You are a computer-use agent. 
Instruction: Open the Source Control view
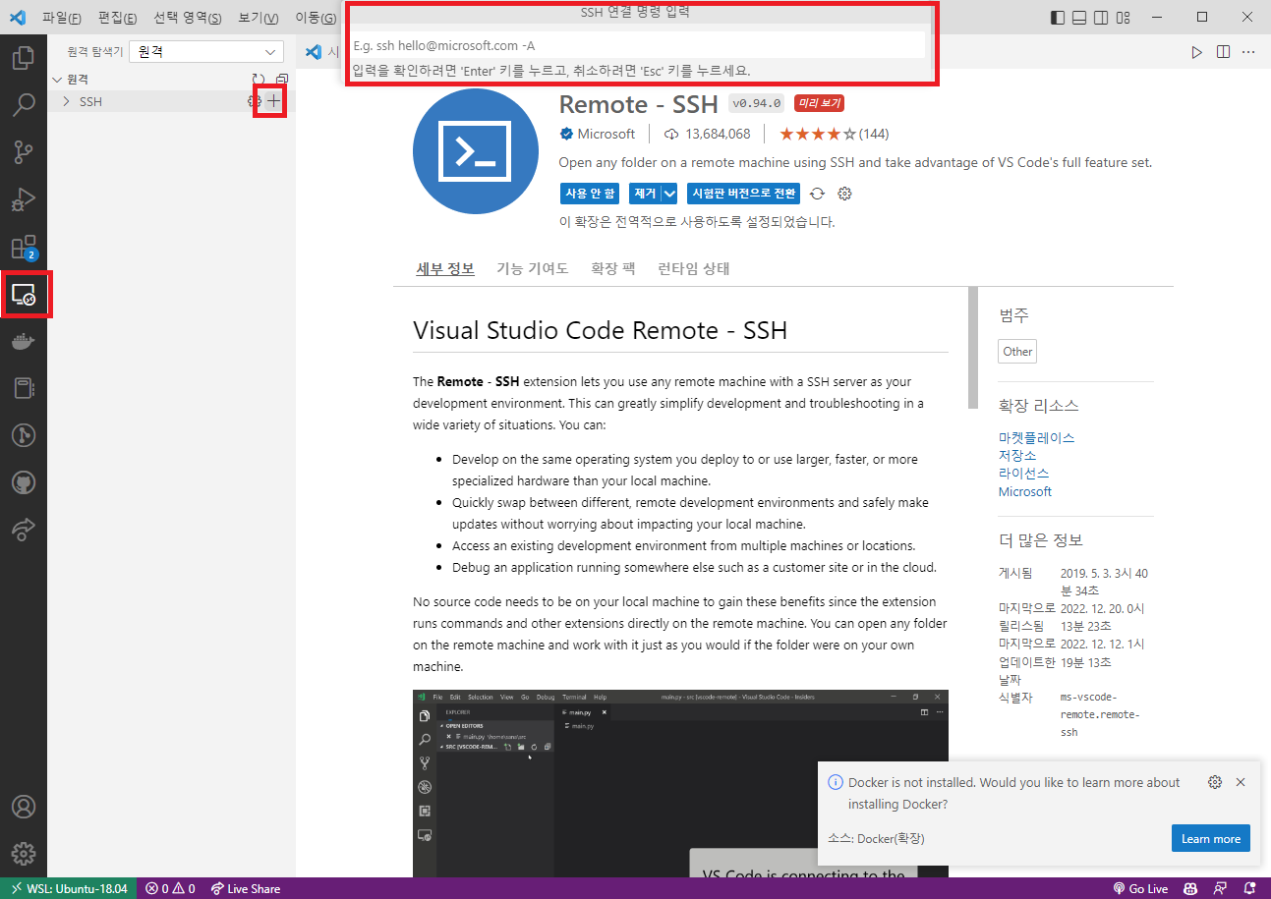point(23,152)
